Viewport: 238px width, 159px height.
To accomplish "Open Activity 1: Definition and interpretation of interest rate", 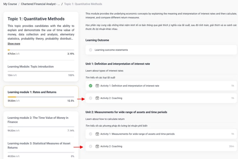I will tap(130, 86).
